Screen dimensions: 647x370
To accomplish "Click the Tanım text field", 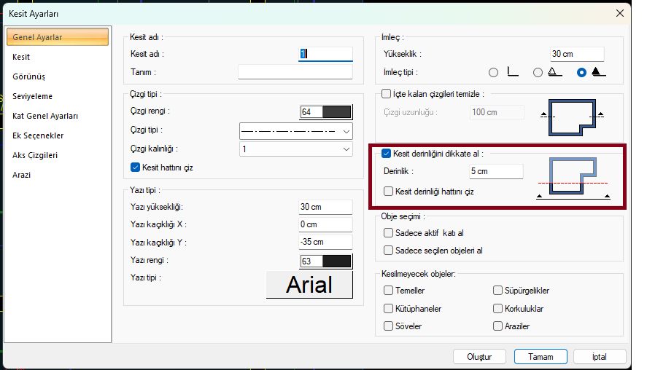I will click(x=295, y=72).
